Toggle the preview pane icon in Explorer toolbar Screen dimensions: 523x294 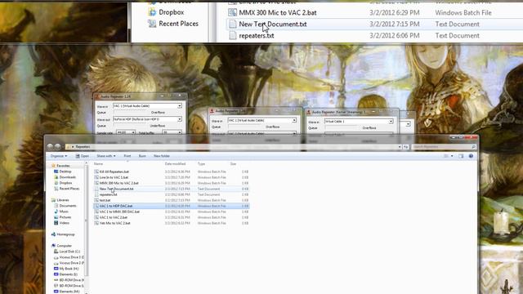point(461,156)
